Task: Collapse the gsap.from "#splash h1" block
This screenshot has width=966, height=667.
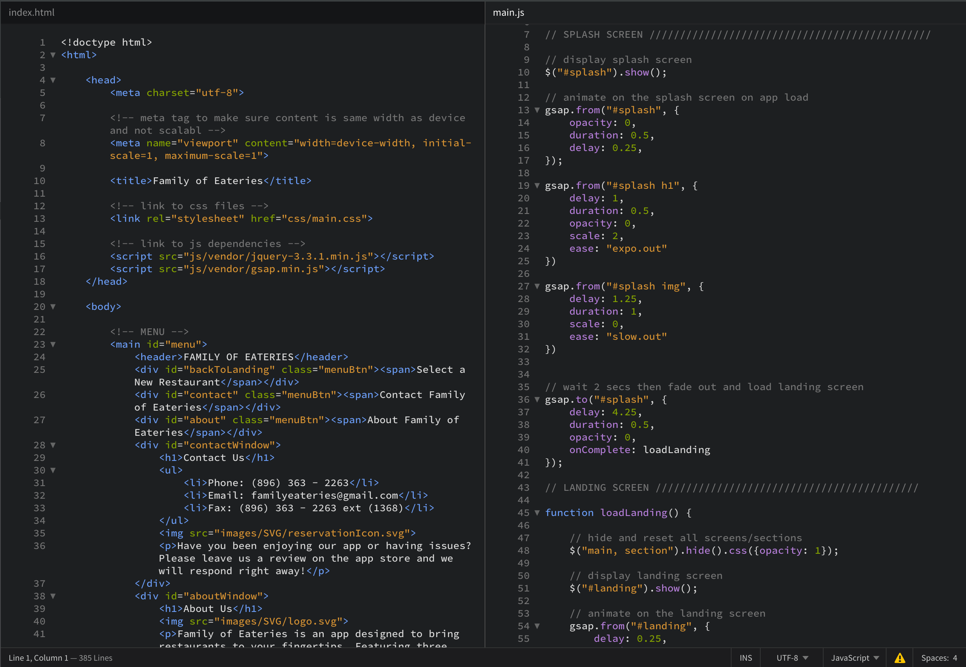Action: click(x=537, y=186)
